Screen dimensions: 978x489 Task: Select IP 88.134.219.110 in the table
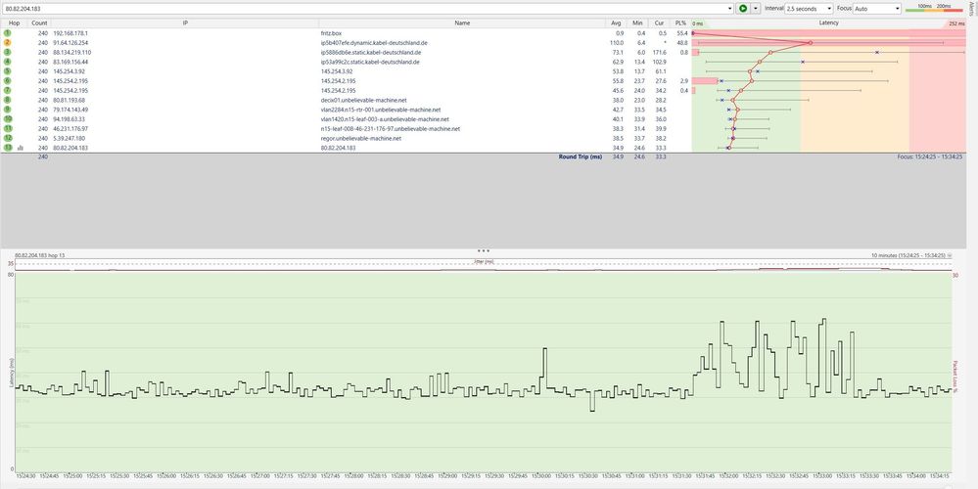tap(71, 53)
